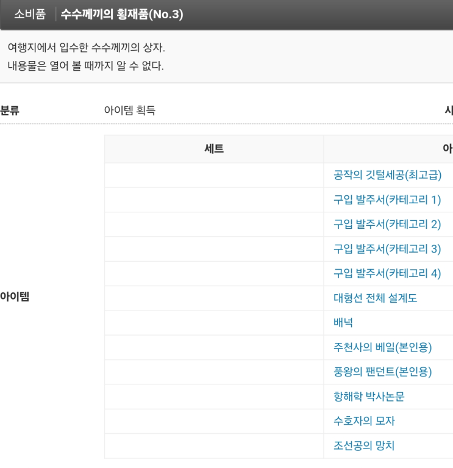Open 구입 발주서(카테고리 2) link
Screen dimensions: 453x468
pyautogui.click(x=387, y=225)
